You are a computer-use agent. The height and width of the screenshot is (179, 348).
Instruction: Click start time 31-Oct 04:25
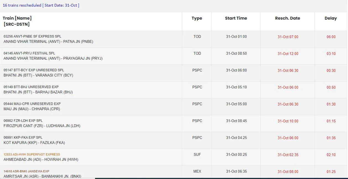click(x=236, y=138)
